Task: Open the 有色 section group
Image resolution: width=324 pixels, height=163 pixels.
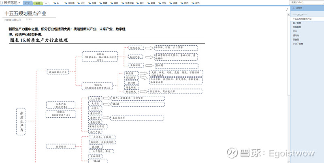Action: pyautogui.click(x=196, y=3)
